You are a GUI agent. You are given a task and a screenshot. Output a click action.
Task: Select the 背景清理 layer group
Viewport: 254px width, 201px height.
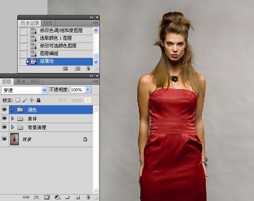tap(51, 127)
